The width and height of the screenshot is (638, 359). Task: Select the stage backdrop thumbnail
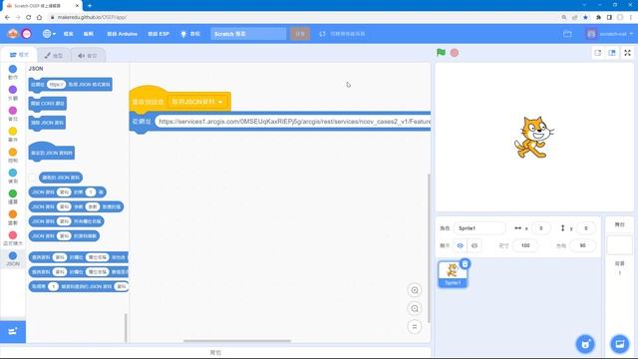[619, 245]
